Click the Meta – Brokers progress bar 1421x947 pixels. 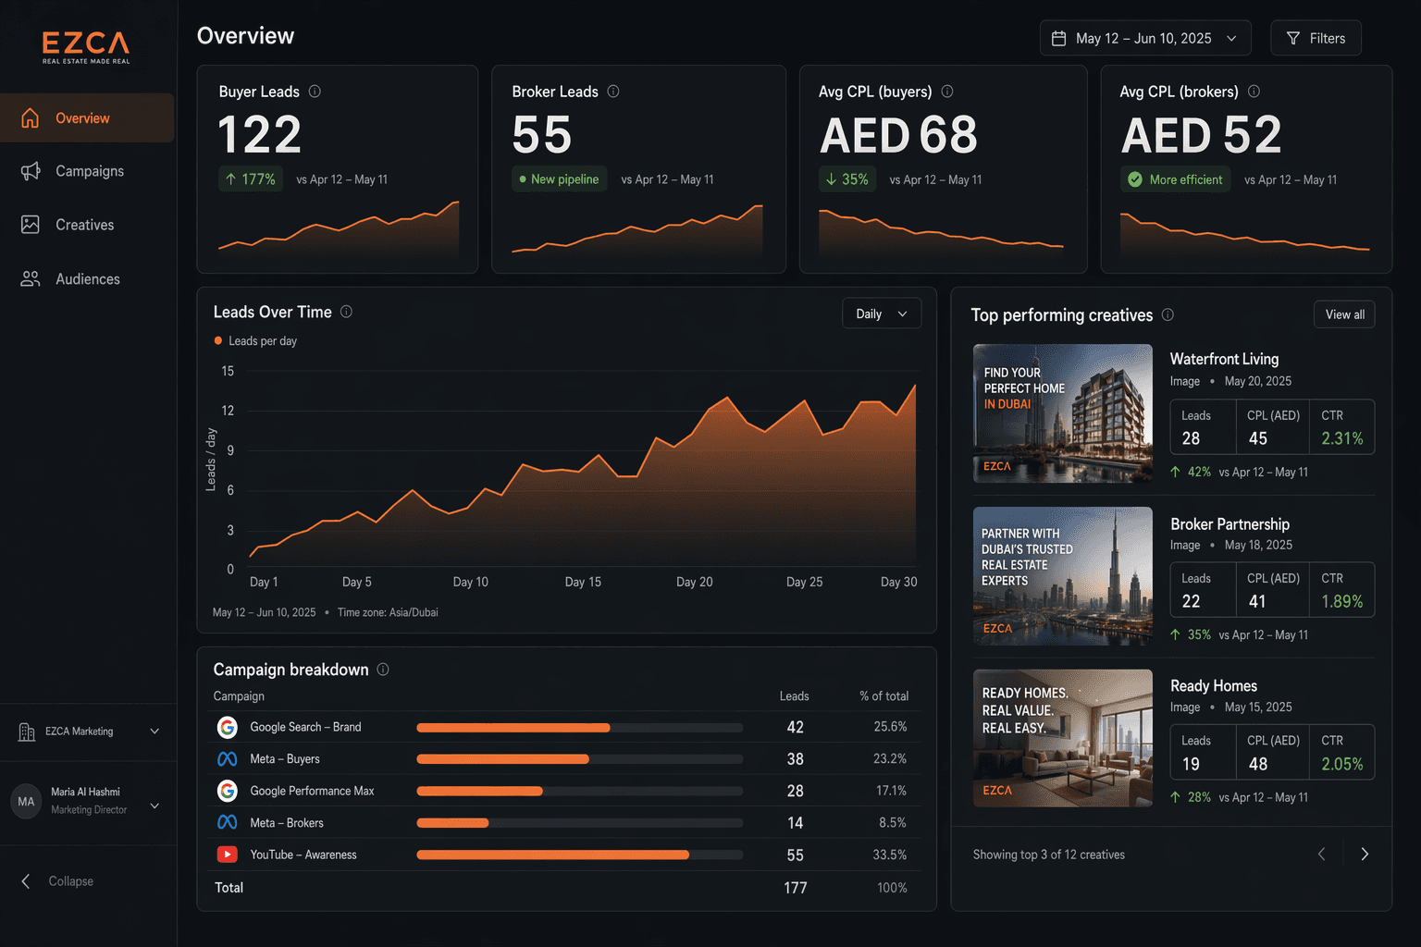point(580,822)
